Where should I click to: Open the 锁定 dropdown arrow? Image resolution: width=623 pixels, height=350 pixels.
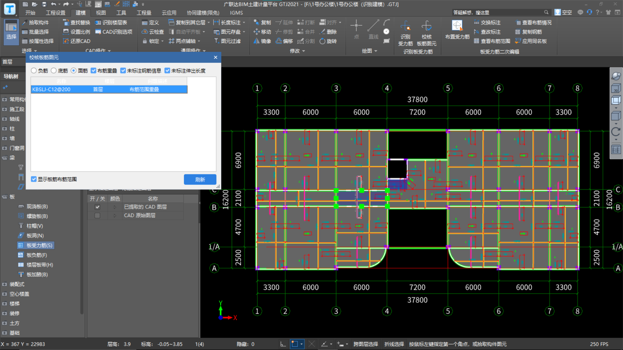point(162,41)
